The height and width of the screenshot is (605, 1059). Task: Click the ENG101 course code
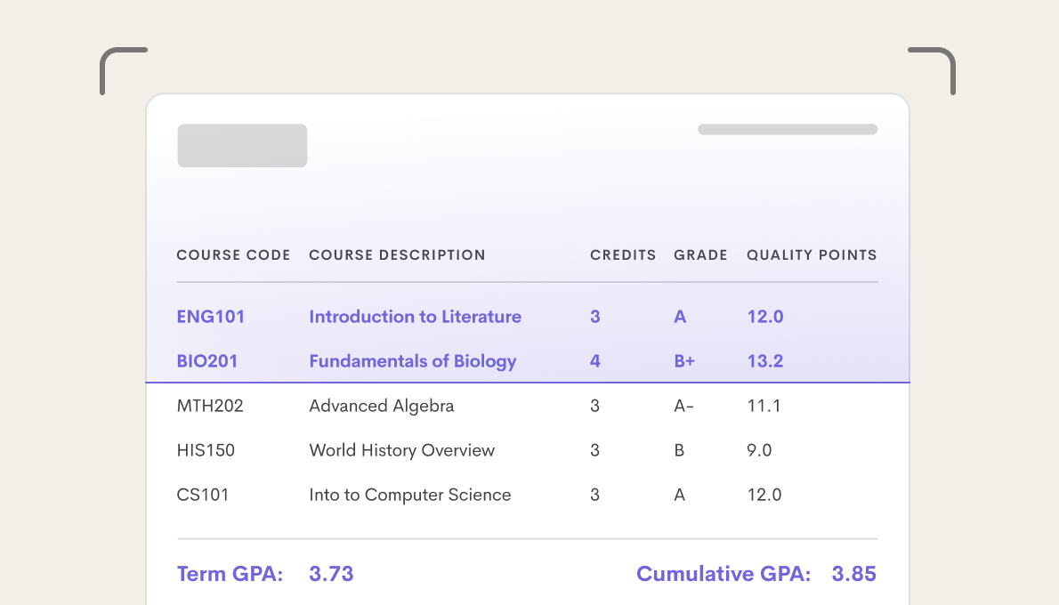pyautogui.click(x=211, y=317)
